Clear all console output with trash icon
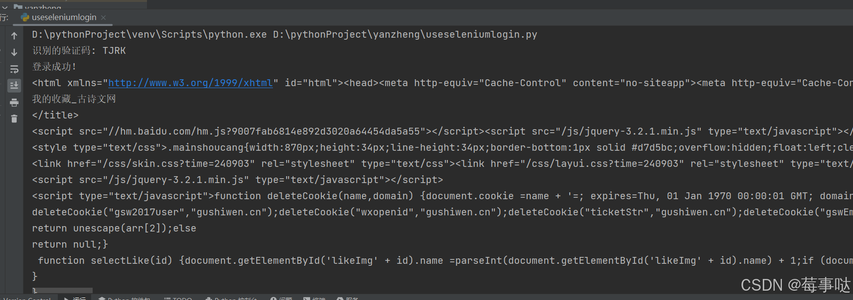 click(14, 118)
